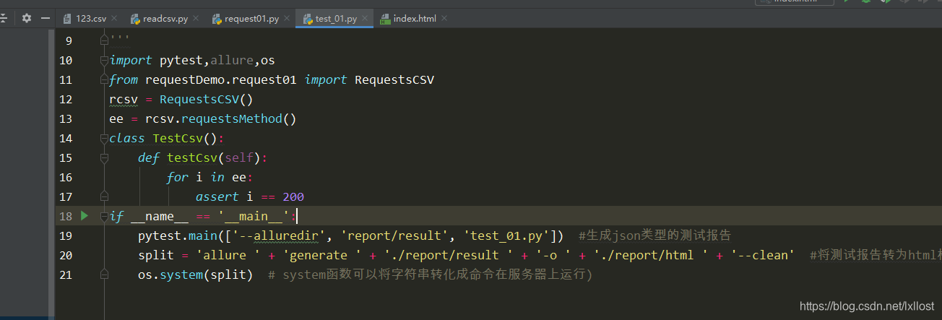942x320 pixels.
Task: Close the test_01.py tab
Action: coord(365,19)
